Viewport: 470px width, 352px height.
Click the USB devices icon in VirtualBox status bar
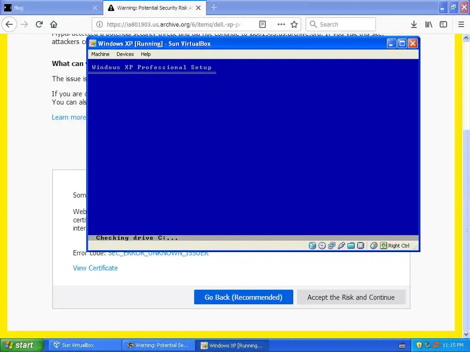pyautogui.click(x=341, y=246)
